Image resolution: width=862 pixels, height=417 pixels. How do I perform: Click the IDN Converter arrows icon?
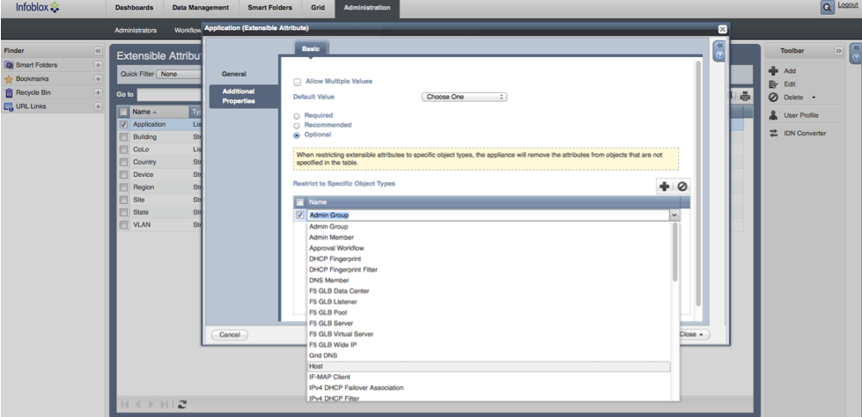coord(773,133)
